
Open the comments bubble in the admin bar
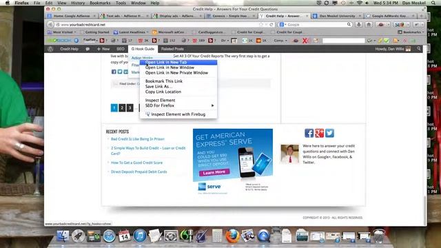88,49
